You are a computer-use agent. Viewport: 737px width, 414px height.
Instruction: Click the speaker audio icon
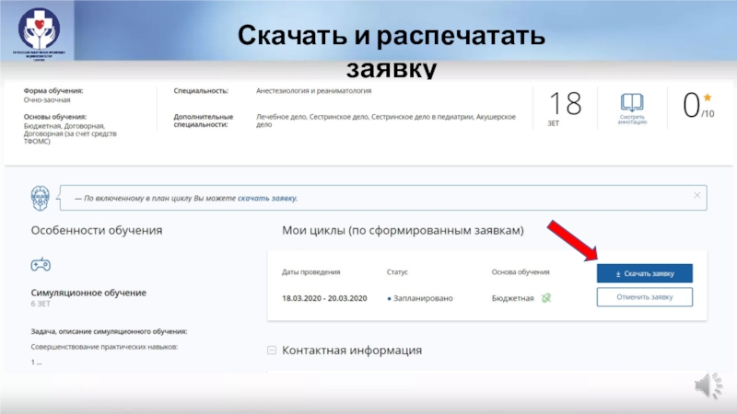[708, 385]
